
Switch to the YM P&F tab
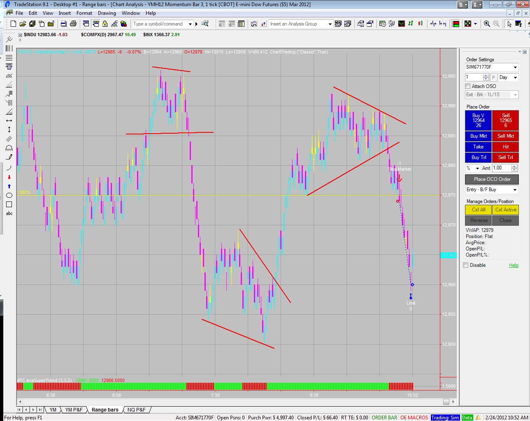[74, 409]
